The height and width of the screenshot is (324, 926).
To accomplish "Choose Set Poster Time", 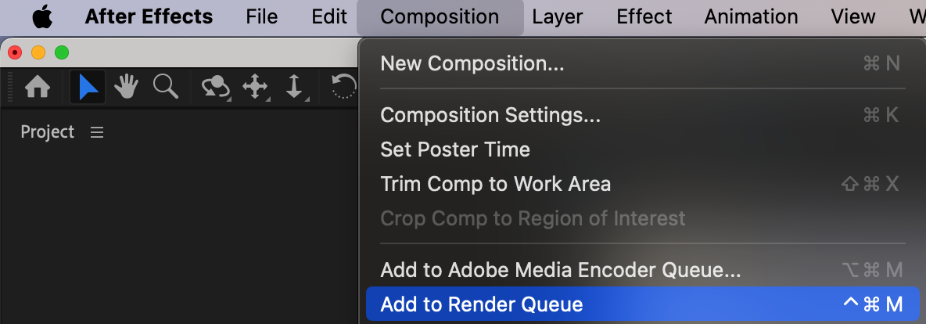I will click(x=455, y=149).
